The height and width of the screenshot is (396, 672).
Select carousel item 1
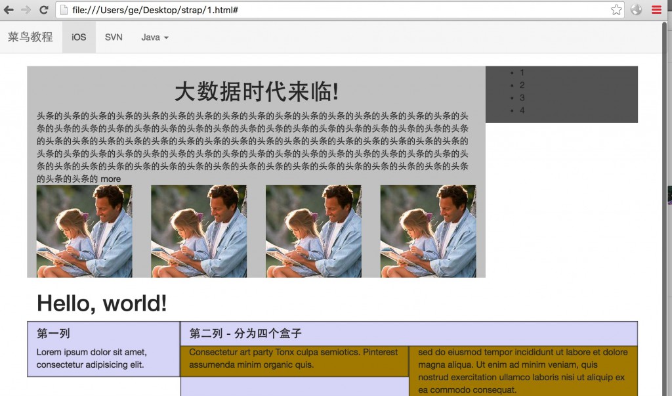coord(522,72)
